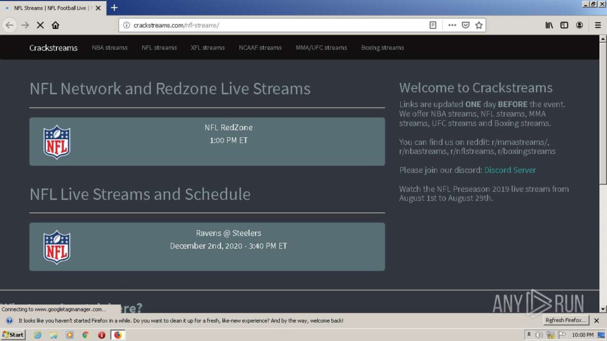This screenshot has height=341, width=607.
Task: Toggle reader view icon
Action: point(433,25)
